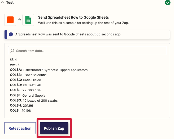Select the COL$E 22-363-164 item
The height and width of the screenshot is (139, 175).
(25, 90)
